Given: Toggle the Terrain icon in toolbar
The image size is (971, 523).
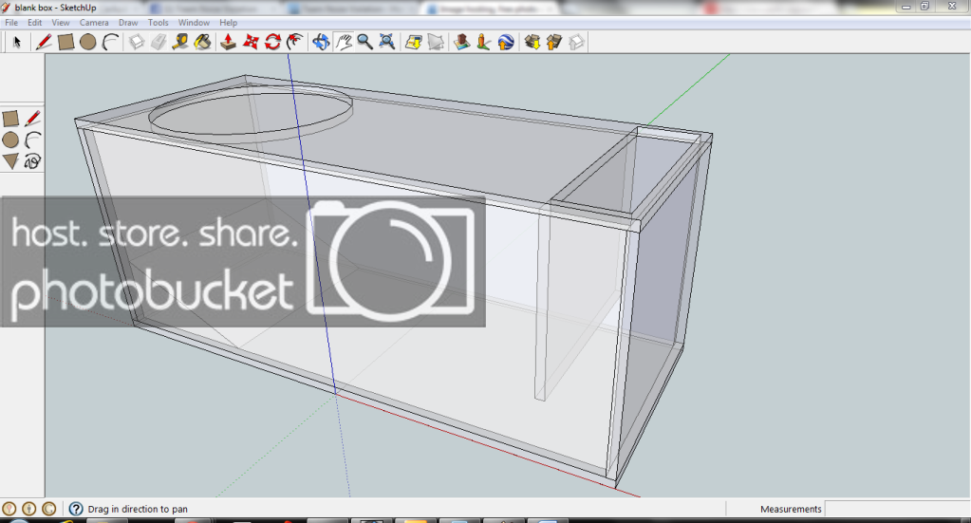Looking at the screenshot, I should 436,42.
